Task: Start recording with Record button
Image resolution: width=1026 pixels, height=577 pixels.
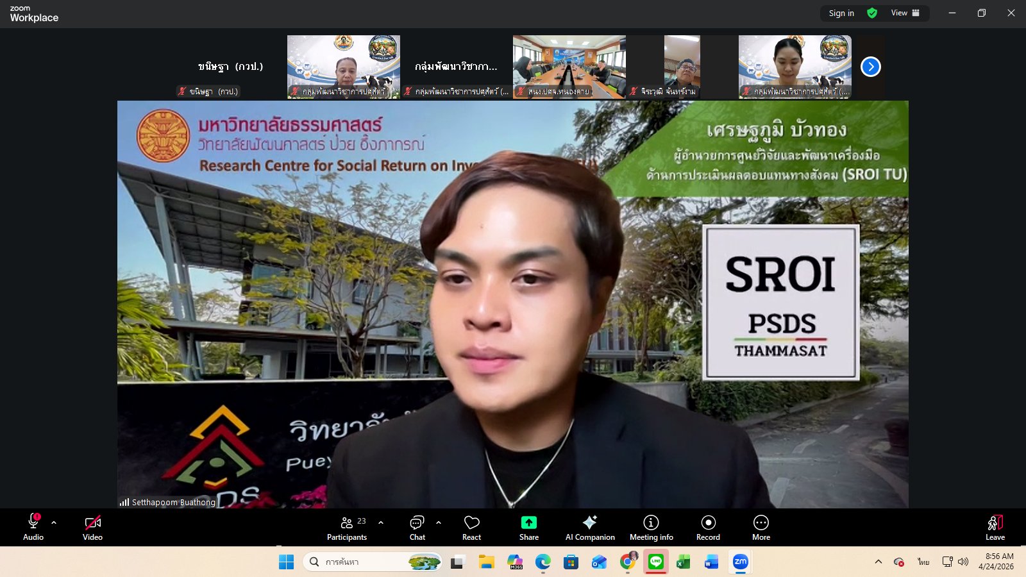Action: (x=708, y=528)
